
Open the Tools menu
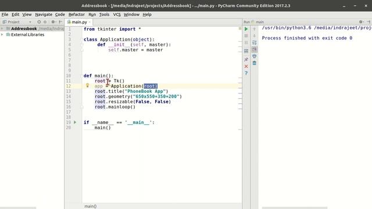104,15
